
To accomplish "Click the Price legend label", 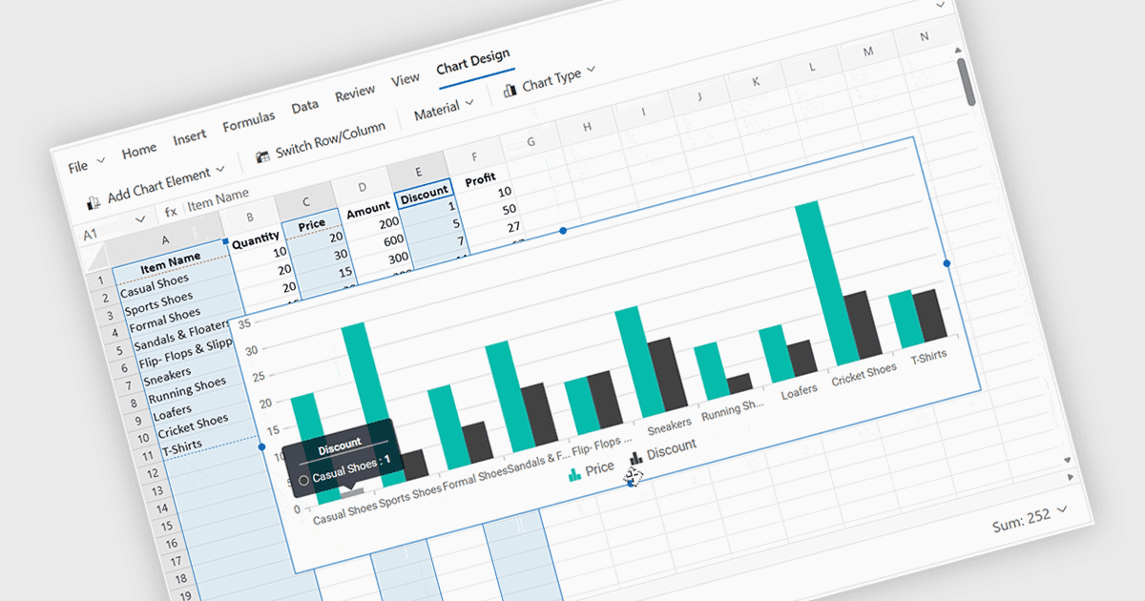I will [600, 468].
